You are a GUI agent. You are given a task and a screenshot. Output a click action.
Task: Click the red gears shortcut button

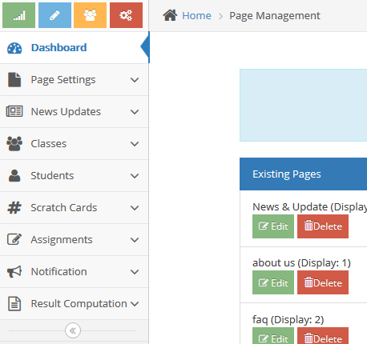126,15
